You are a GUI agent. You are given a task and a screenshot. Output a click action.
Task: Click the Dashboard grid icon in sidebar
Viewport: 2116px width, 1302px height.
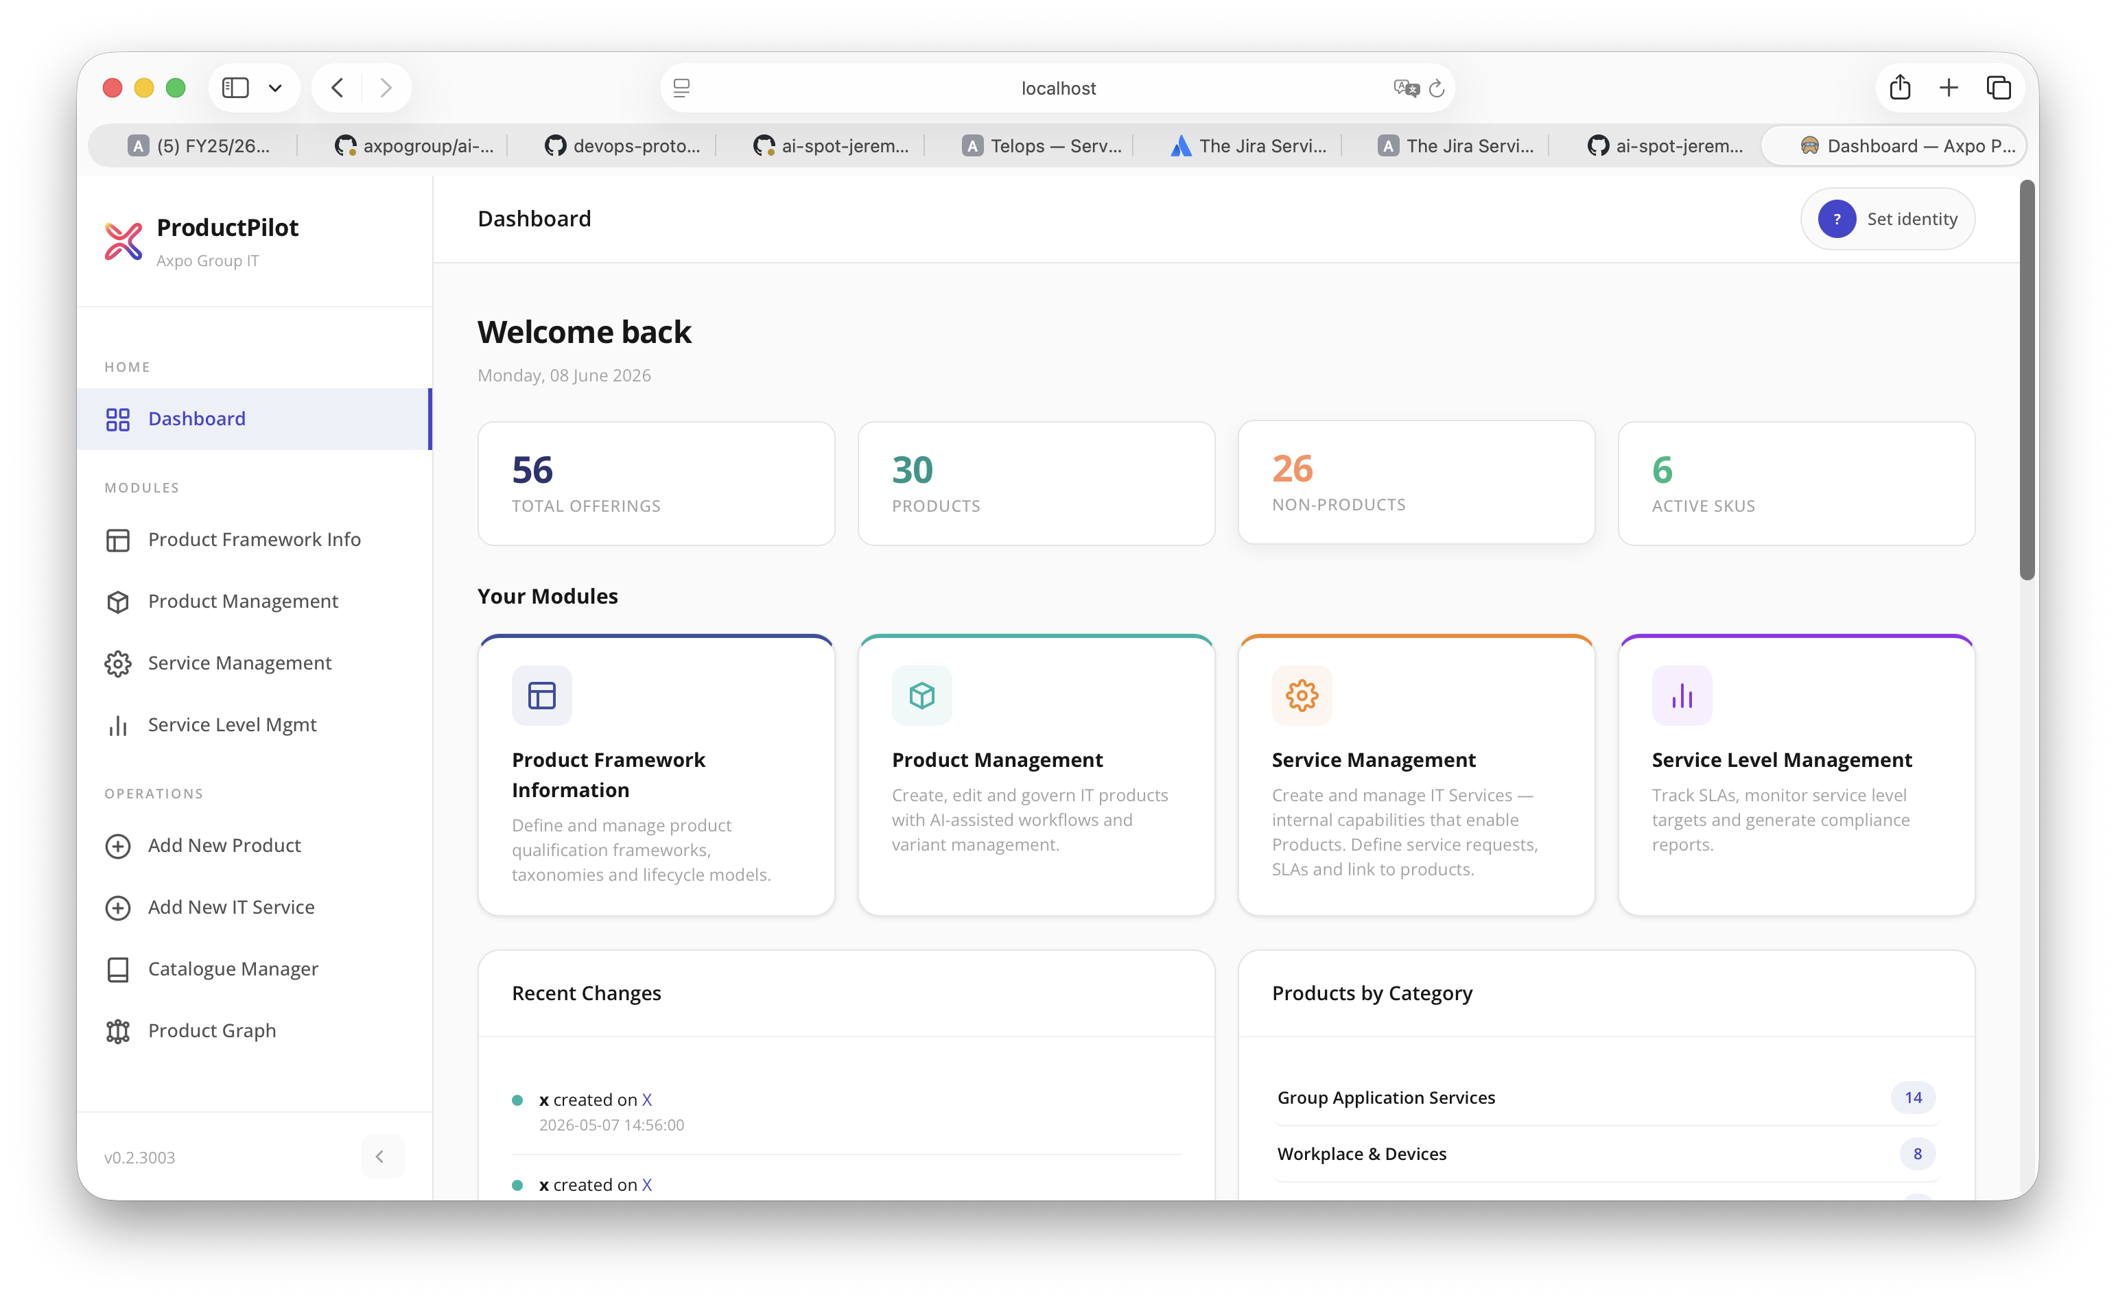click(118, 419)
